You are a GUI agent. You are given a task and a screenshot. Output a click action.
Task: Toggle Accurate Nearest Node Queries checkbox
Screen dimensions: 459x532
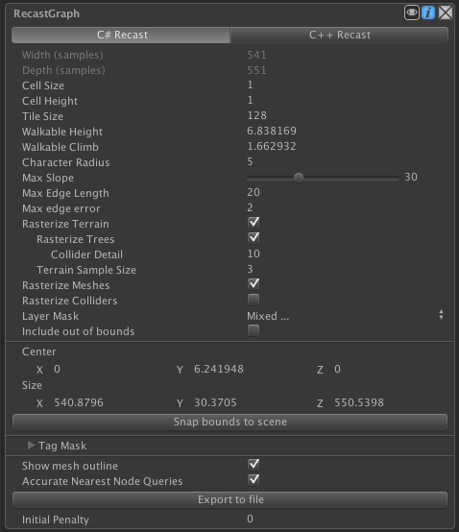254,480
